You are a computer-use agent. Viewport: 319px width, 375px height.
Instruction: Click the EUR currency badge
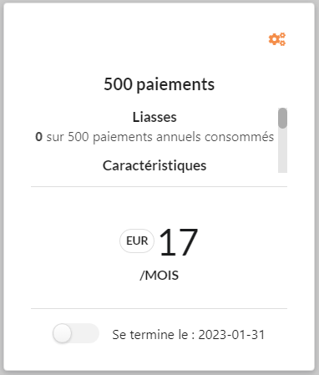click(137, 241)
